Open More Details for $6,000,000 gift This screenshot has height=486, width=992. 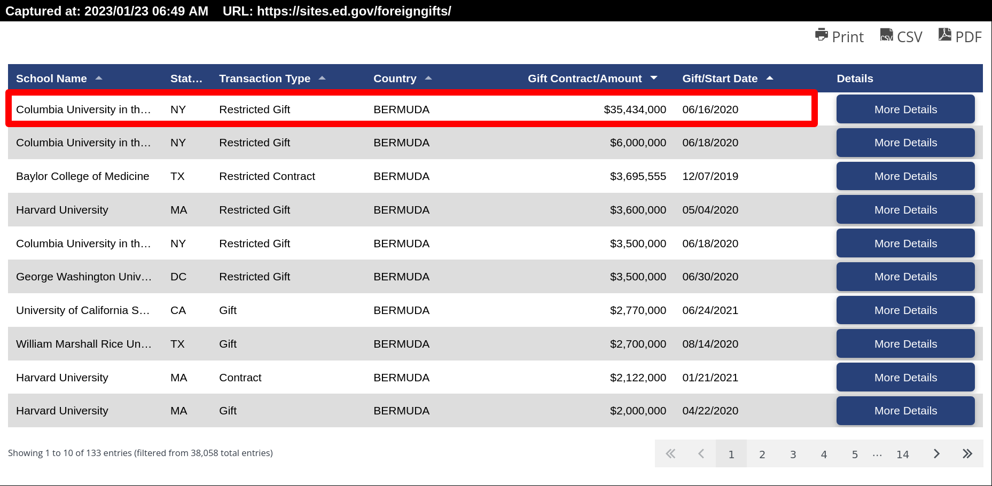point(905,143)
